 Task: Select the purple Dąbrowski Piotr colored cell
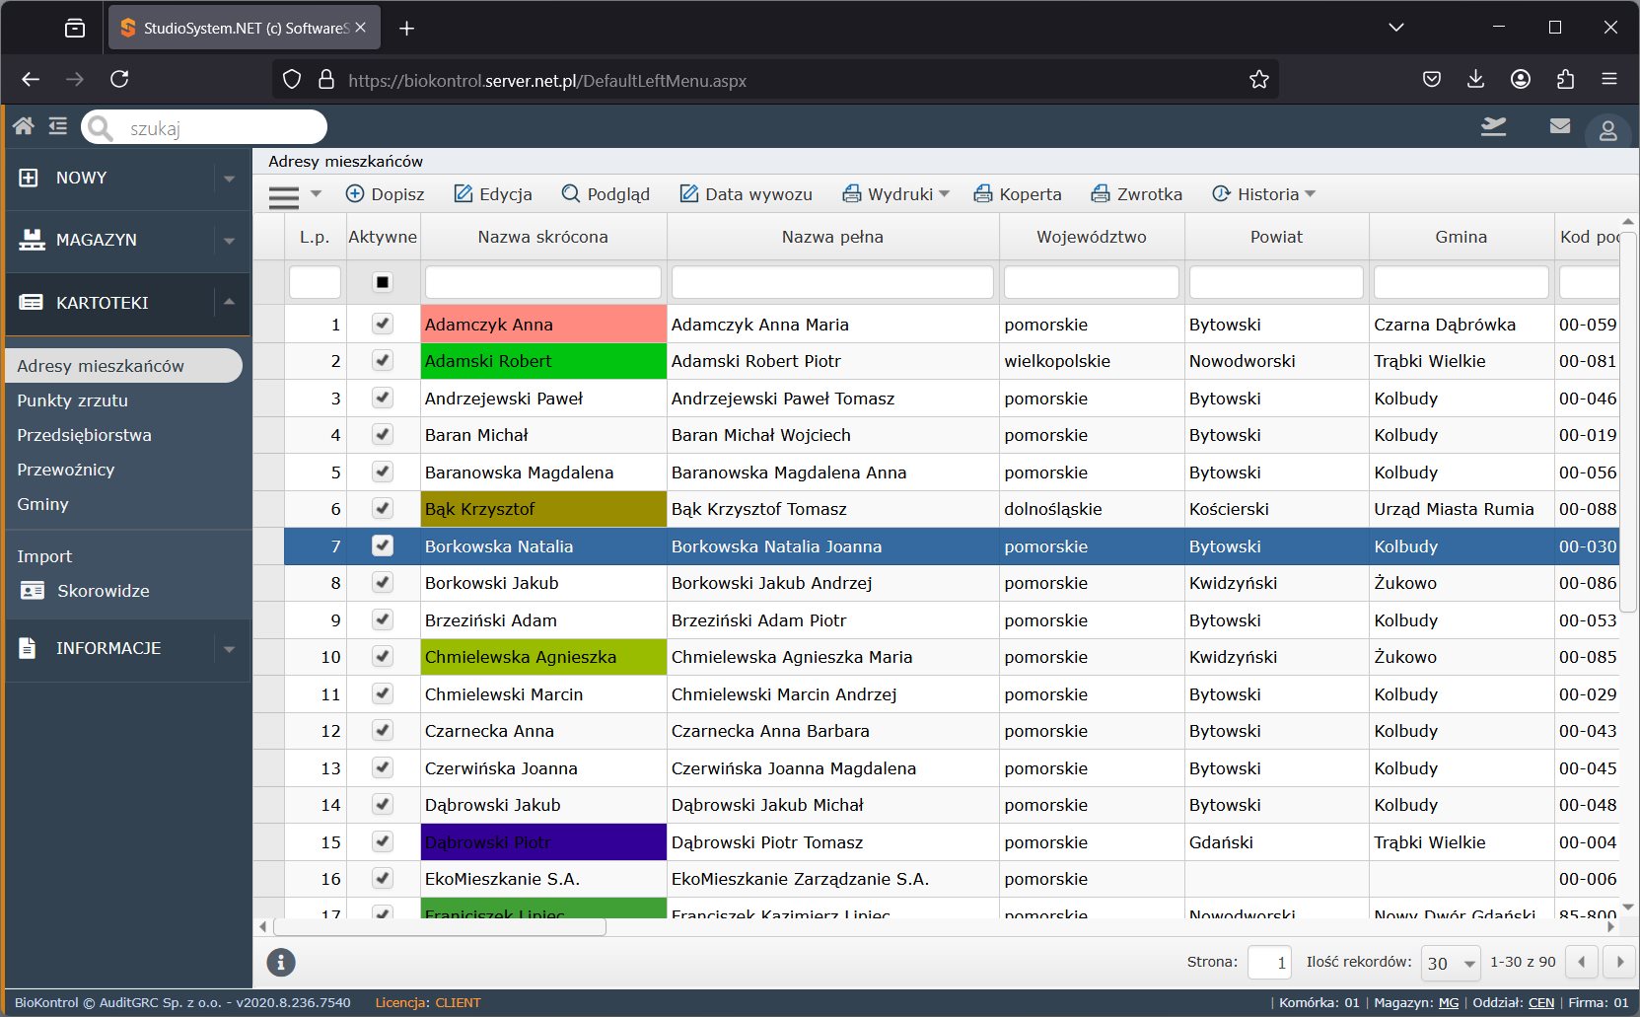(543, 841)
